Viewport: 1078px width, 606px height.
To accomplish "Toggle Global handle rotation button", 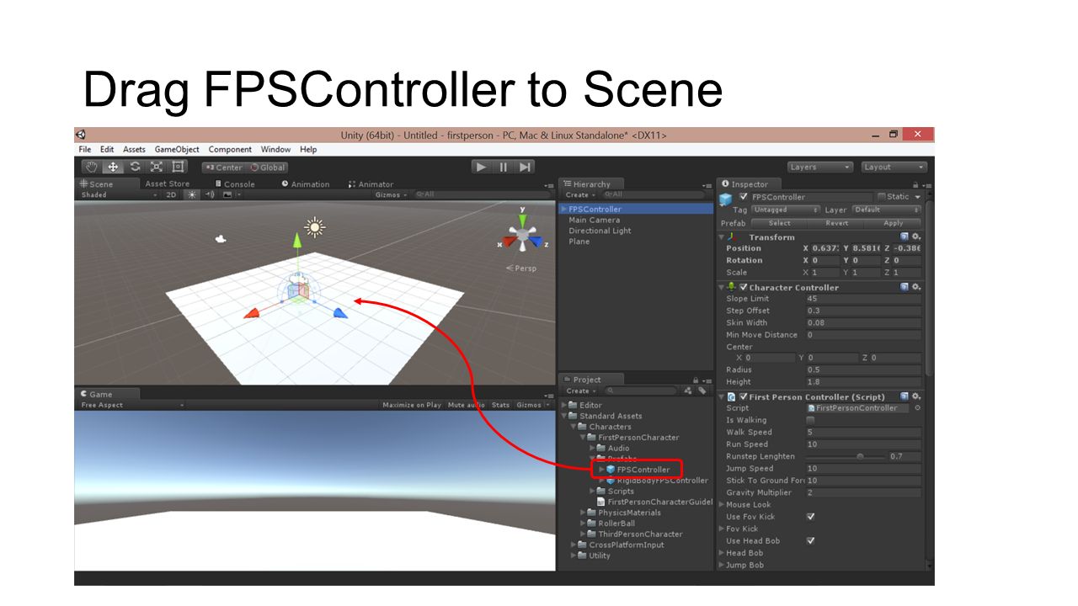I will point(268,167).
